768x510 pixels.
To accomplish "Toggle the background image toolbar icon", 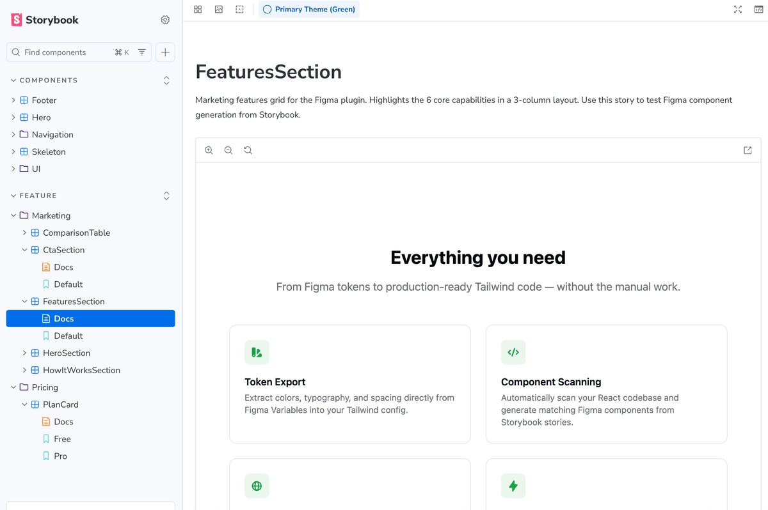I will coord(219,10).
